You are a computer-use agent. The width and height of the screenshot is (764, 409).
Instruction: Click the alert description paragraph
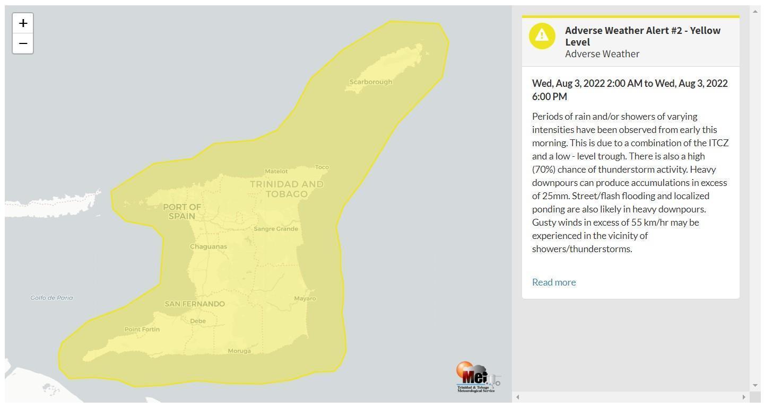(630, 183)
